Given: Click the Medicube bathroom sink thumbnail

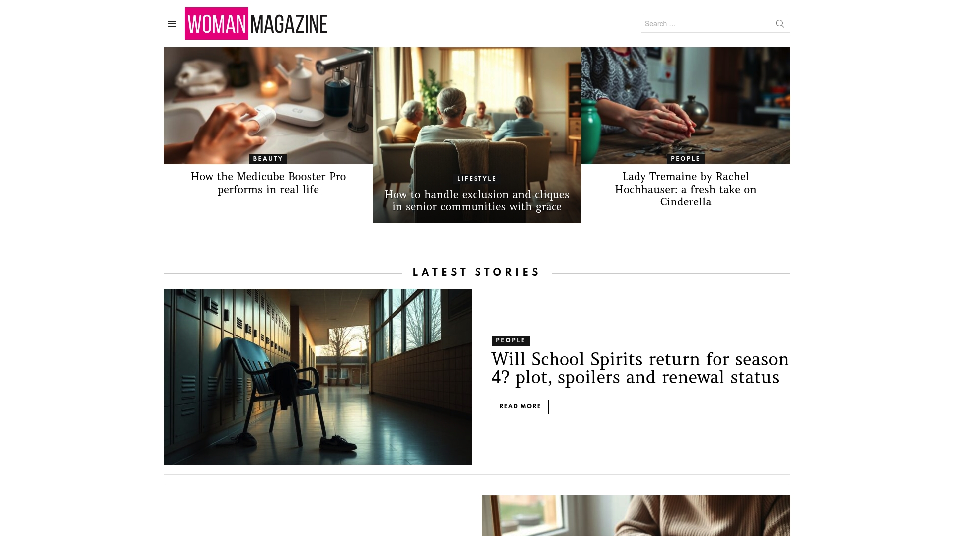Looking at the screenshot, I should (x=268, y=105).
